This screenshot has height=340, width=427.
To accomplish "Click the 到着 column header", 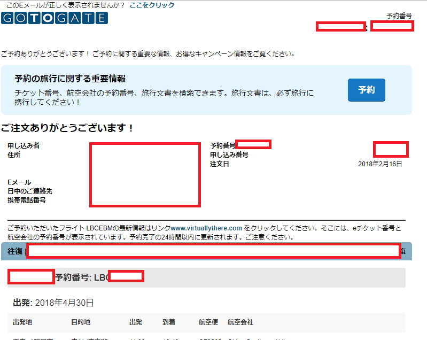I will click(169, 322).
